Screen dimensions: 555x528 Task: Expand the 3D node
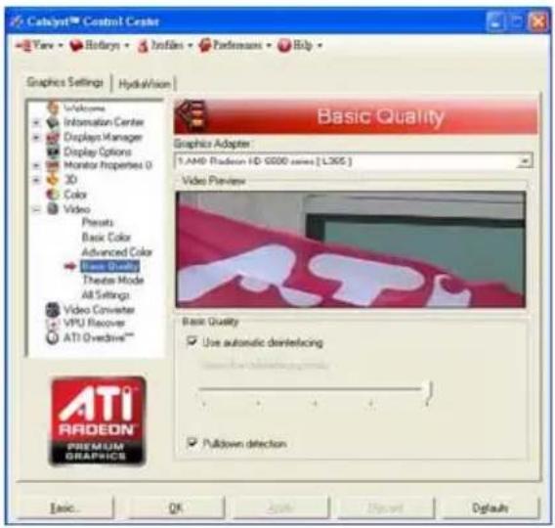coord(36,180)
